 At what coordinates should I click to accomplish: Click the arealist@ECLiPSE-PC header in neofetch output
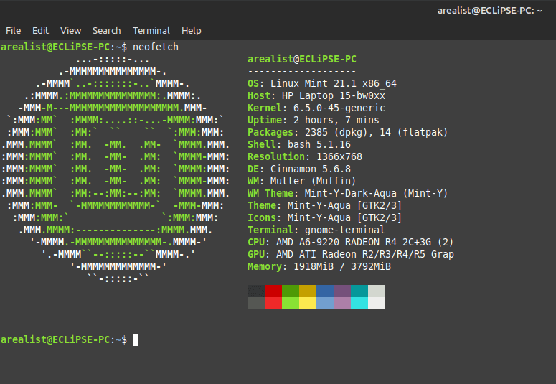pos(302,60)
